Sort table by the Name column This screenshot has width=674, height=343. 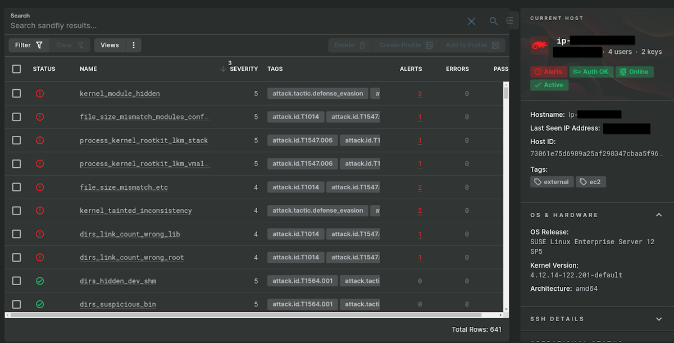tap(88, 69)
